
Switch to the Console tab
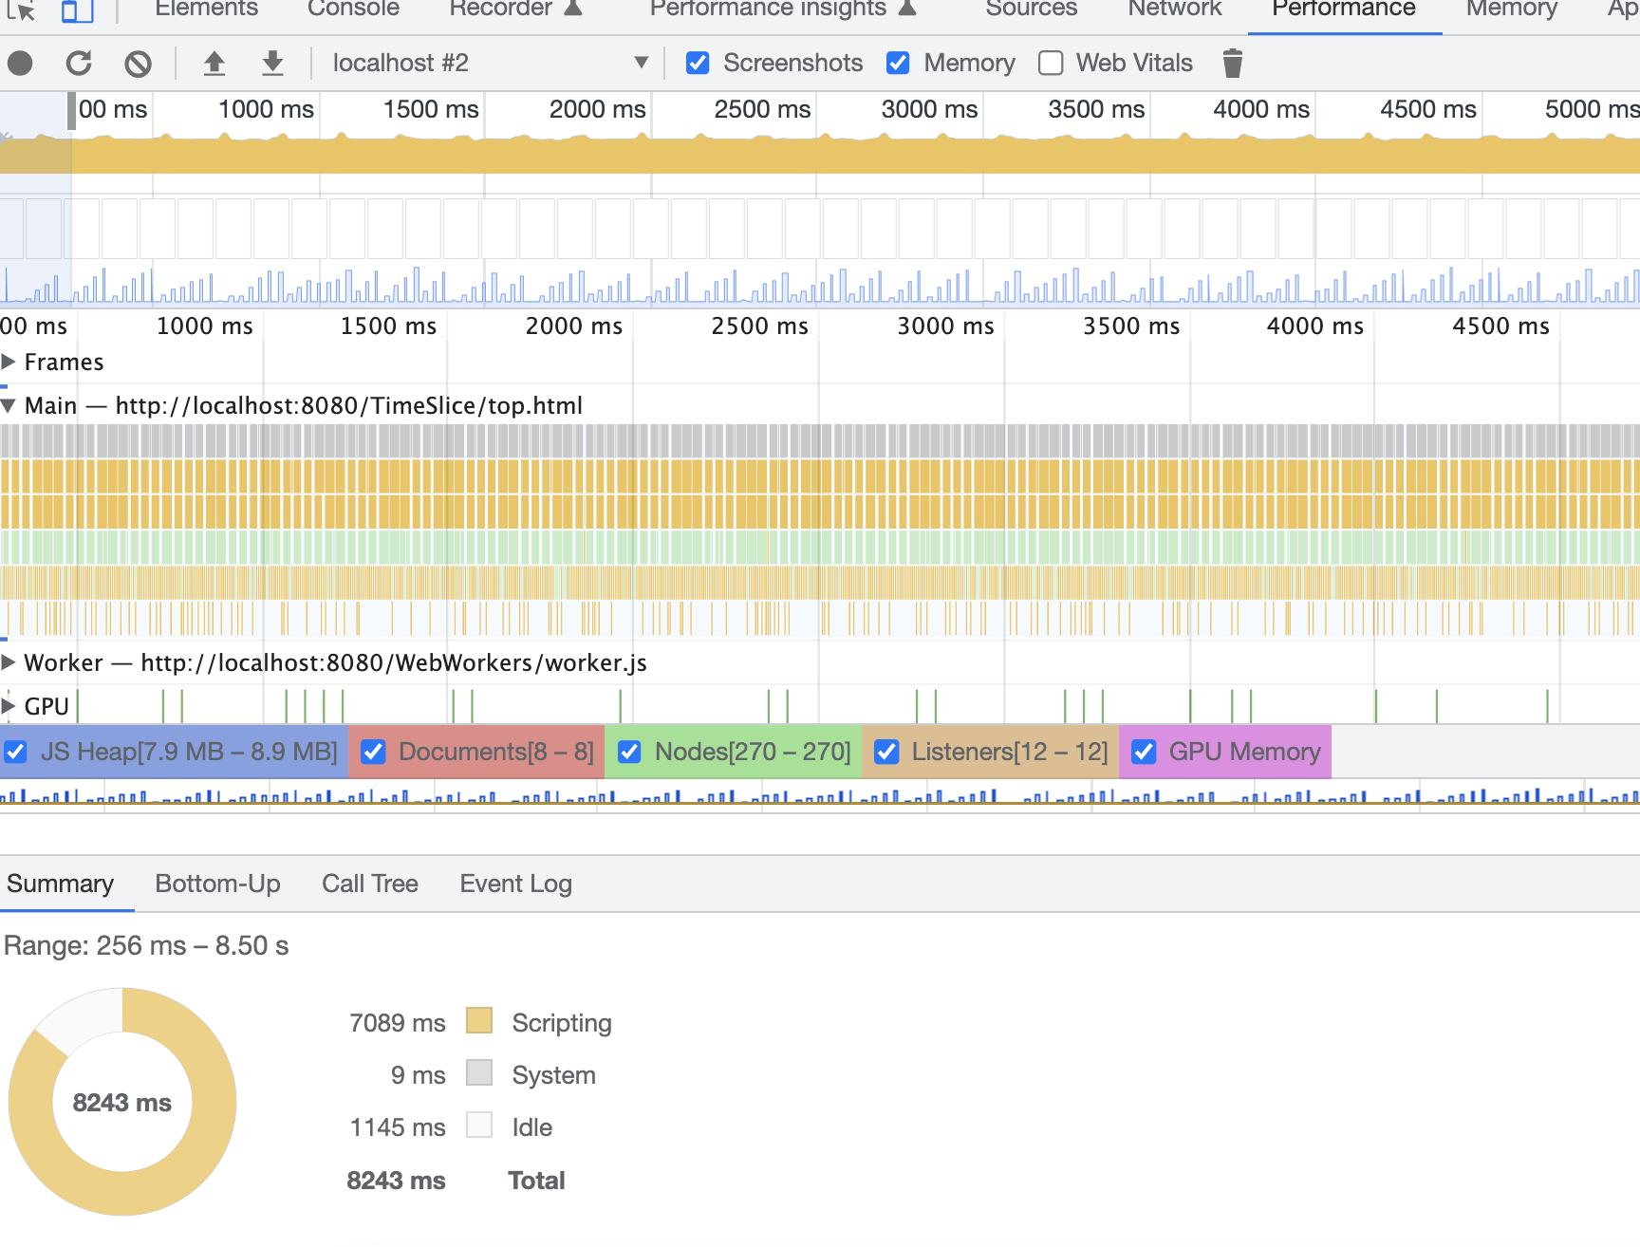pos(353,9)
